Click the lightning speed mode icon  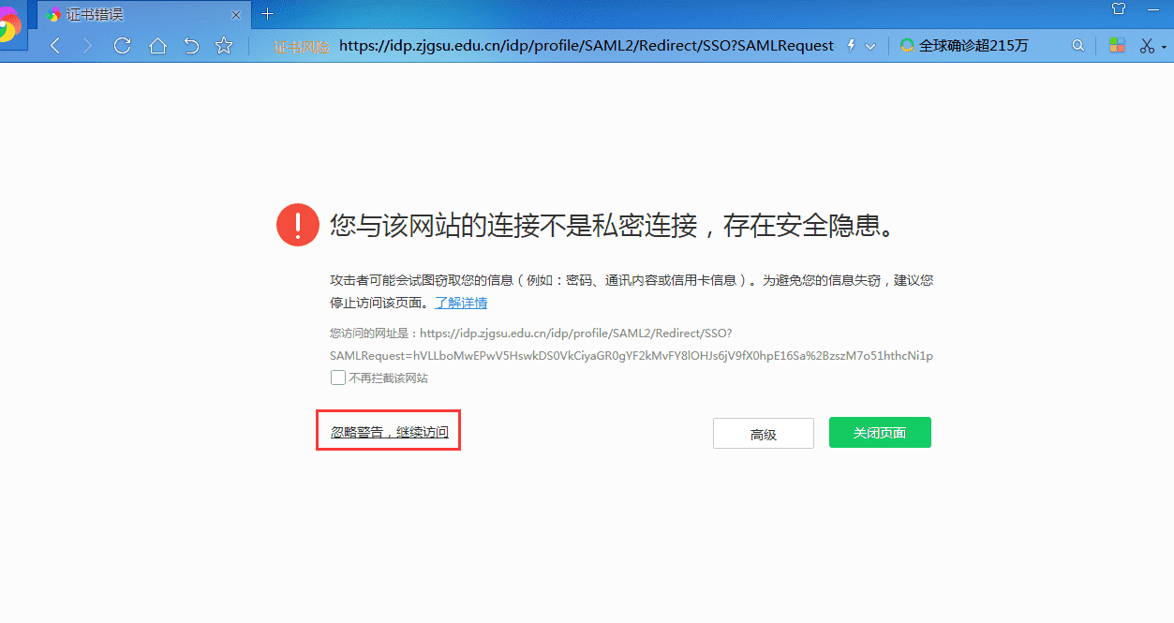click(x=851, y=46)
